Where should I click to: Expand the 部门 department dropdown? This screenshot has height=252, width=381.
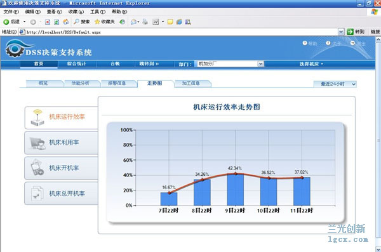pos(260,64)
